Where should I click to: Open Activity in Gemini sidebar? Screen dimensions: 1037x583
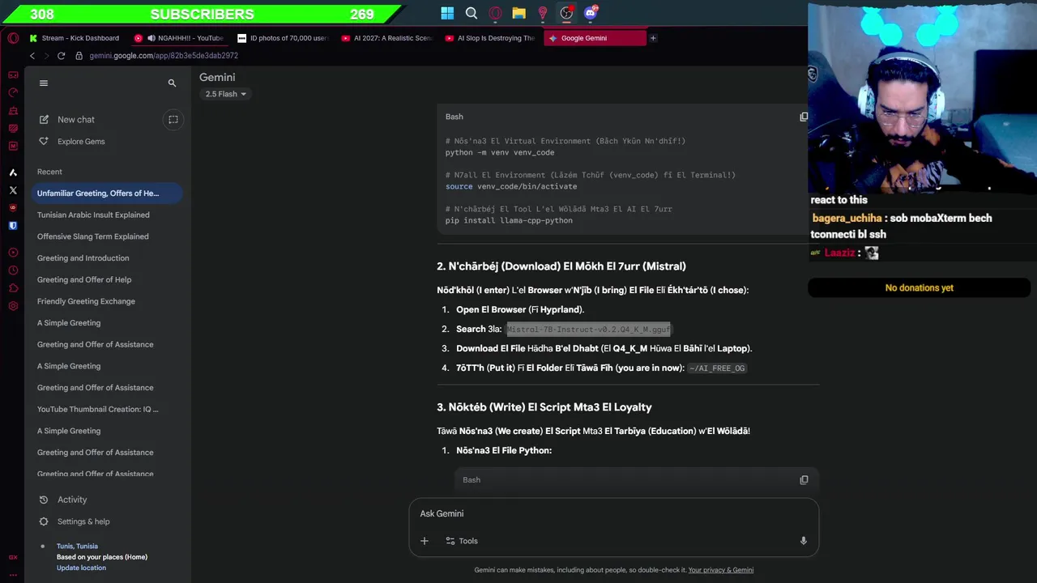[72, 500]
